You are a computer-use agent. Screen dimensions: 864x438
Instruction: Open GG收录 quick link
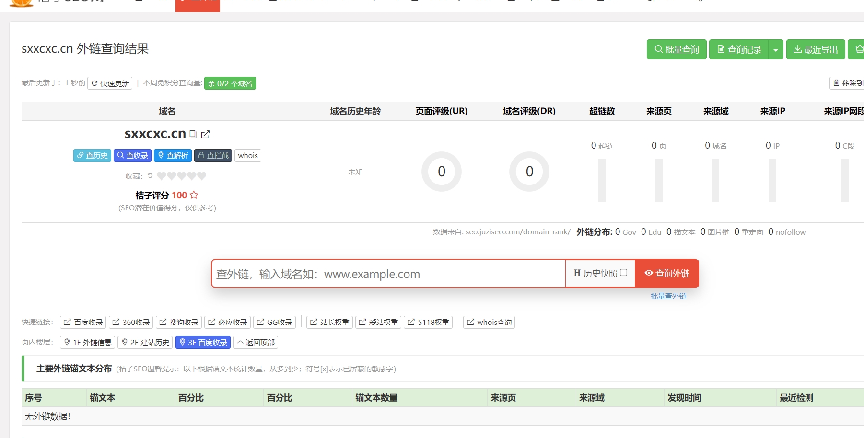pyautogui.click(x=275, y=322)
